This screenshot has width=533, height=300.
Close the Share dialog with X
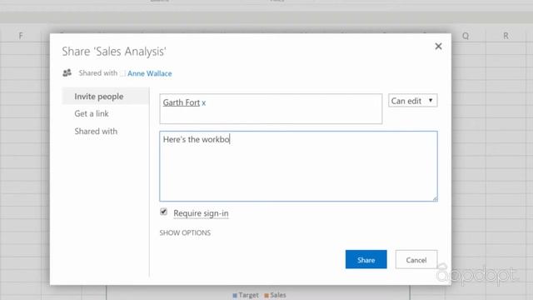coord(438,47)
